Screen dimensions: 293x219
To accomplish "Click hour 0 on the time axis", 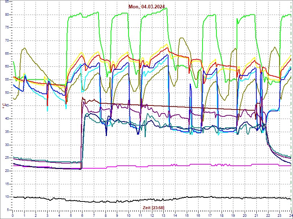I will coord(12,215).
